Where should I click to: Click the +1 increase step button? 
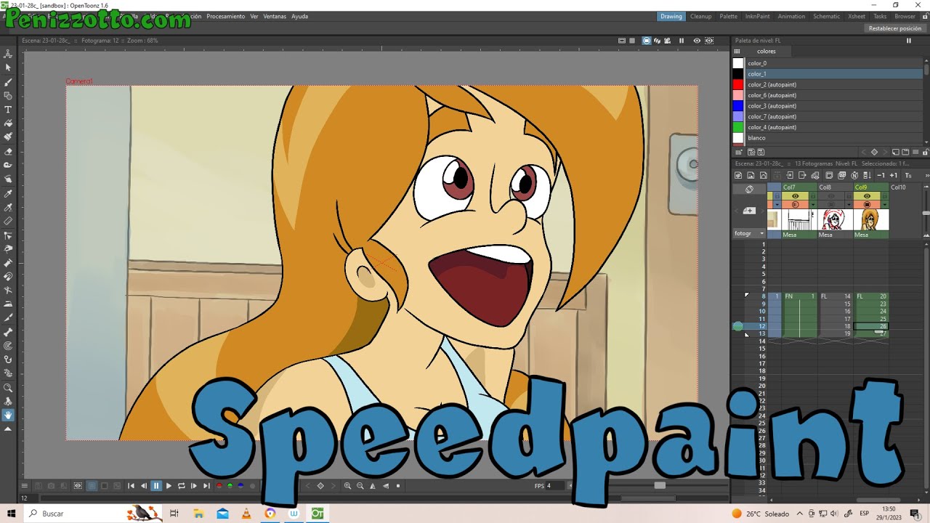point(894,175)
